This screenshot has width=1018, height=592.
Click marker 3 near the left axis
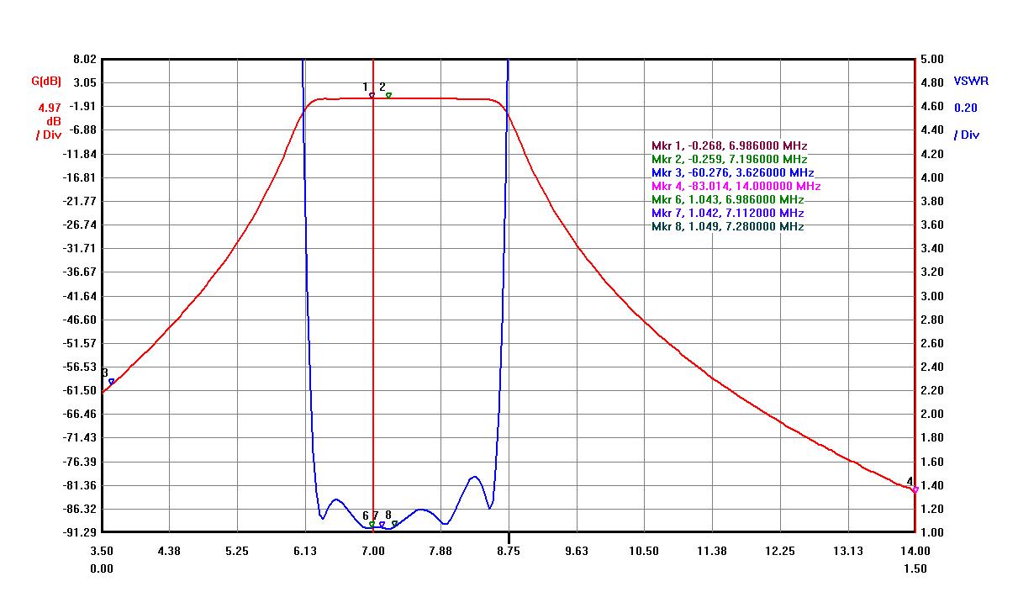pos(111,382)
